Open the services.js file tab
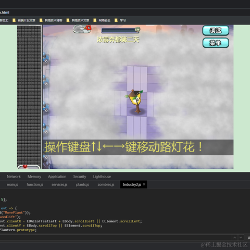 [59, 184]
